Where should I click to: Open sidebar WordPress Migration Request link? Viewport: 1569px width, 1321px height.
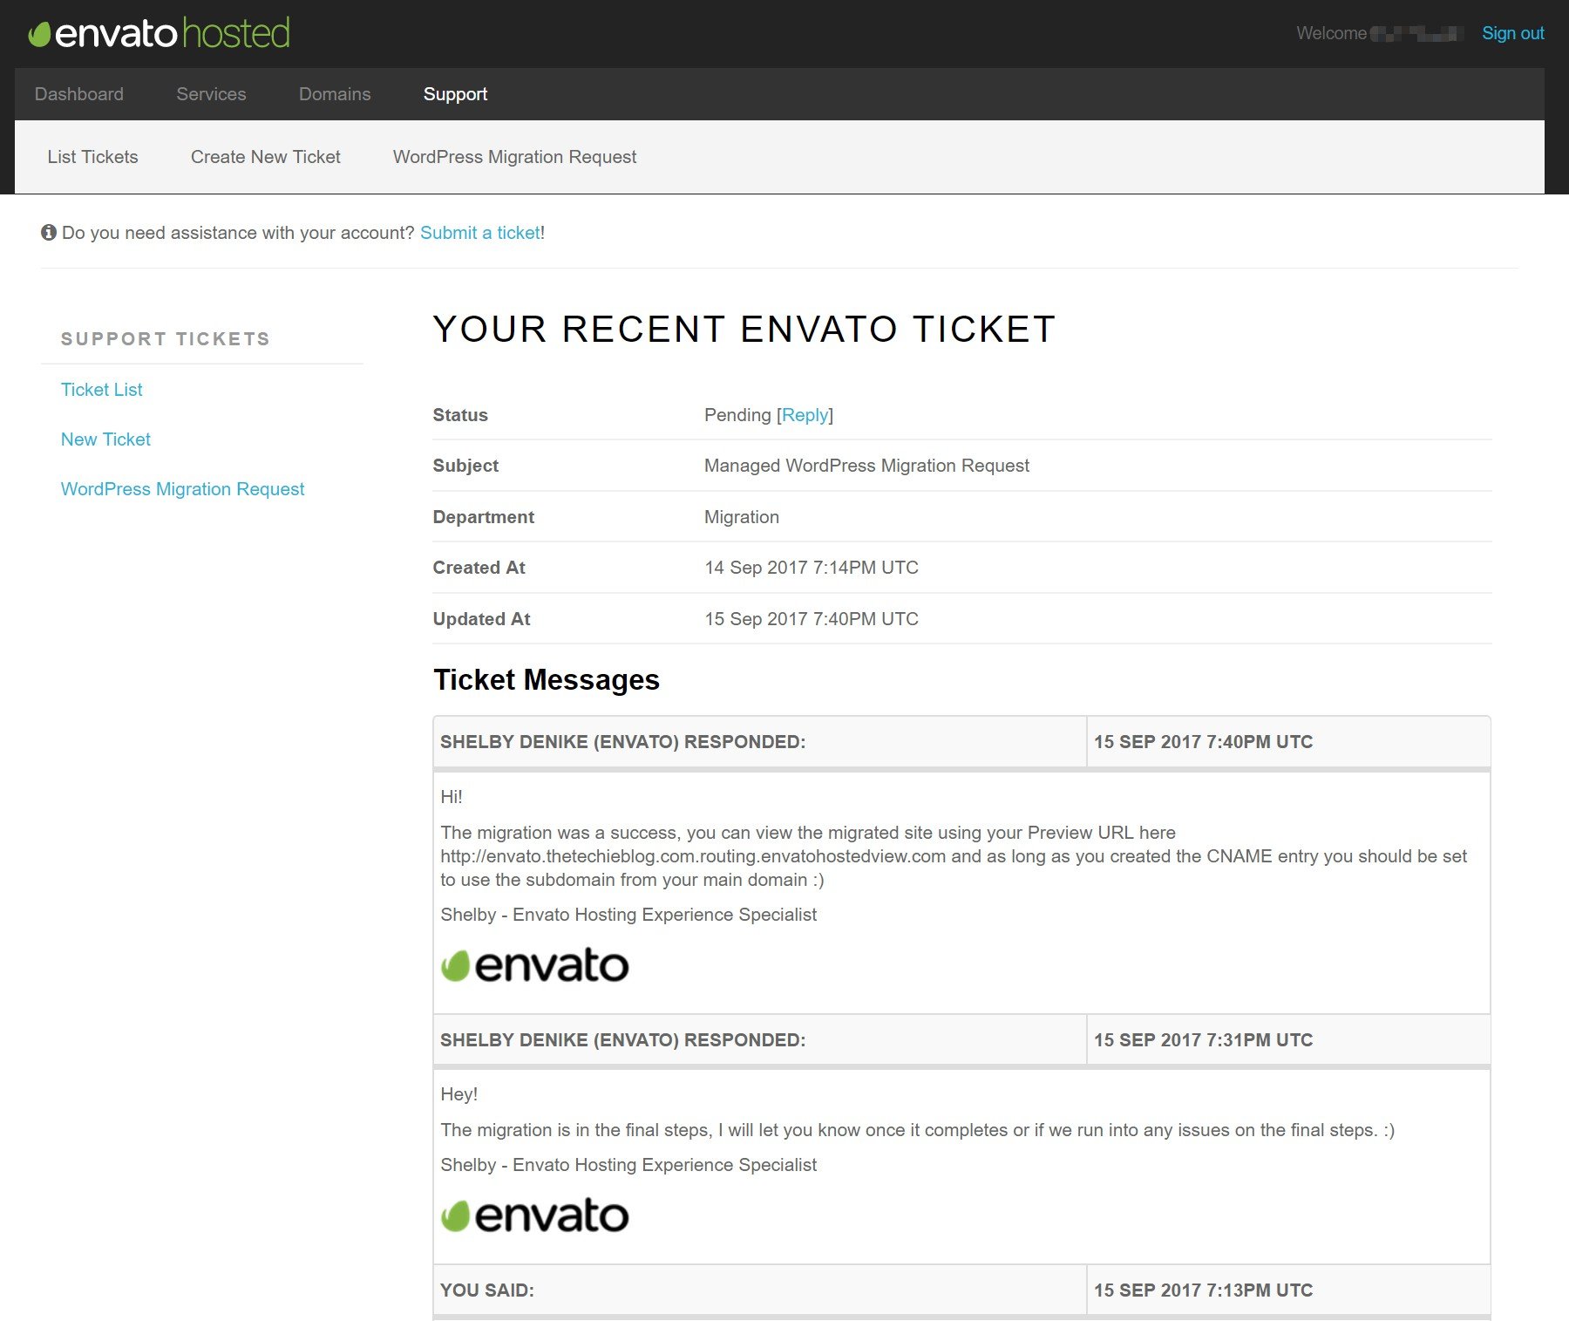(x=182, y=489)
